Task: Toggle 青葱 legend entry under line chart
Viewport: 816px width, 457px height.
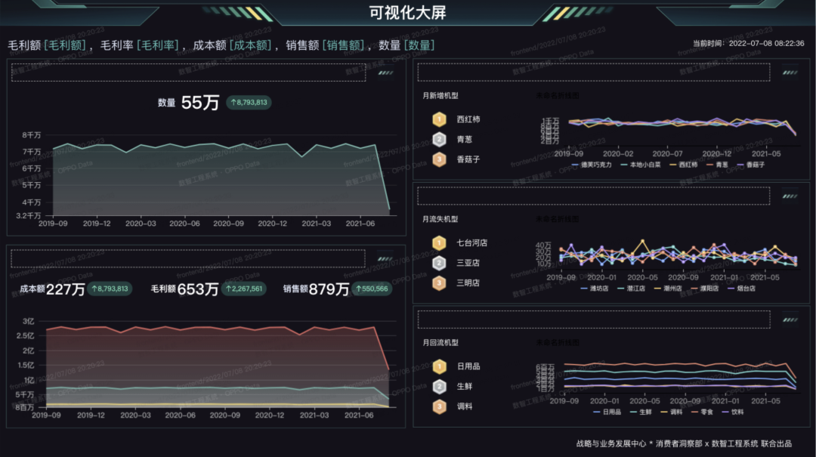Action: pos(716,165)
